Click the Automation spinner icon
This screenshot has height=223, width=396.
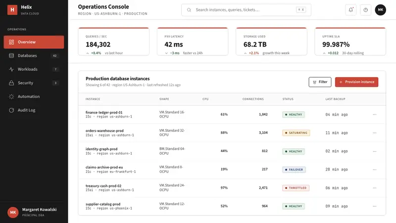[11, 97]
